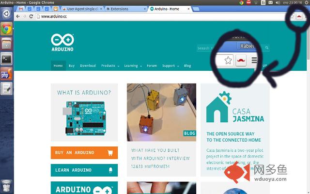Open Google Chrome from the Ubuntu launcher
310x194 pixels.
6,29
